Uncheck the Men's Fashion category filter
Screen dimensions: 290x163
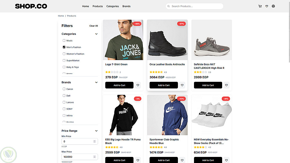[x=64, y=47]
